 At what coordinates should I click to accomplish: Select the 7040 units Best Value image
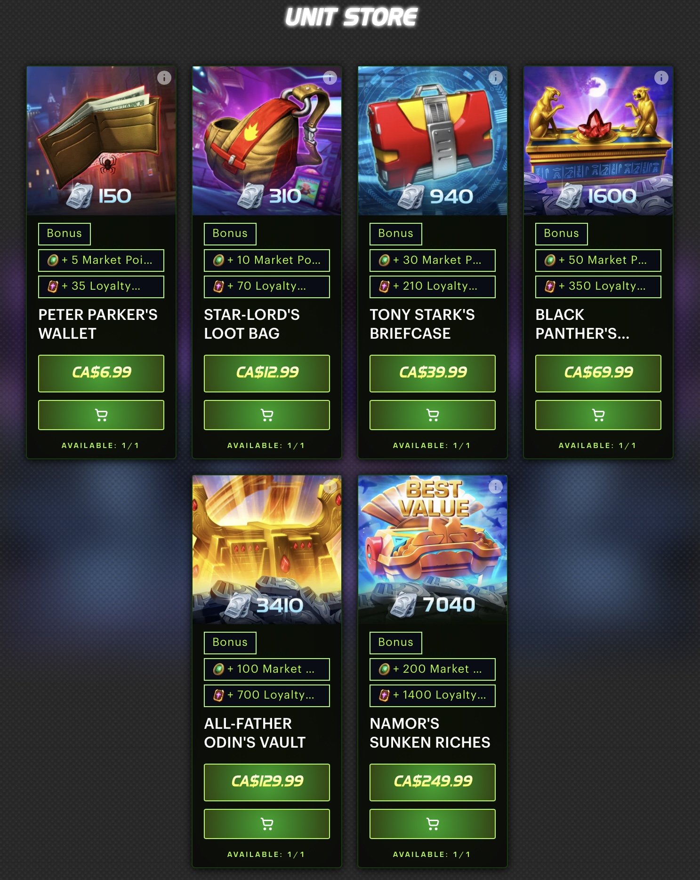pos(433,550)
